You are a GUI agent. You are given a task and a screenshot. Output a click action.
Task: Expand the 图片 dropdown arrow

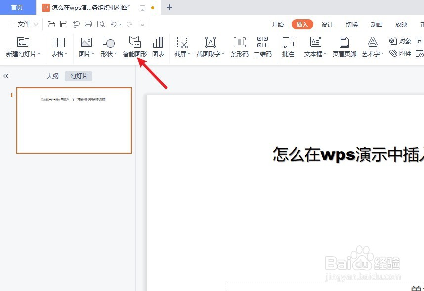(x=93, y=54)
